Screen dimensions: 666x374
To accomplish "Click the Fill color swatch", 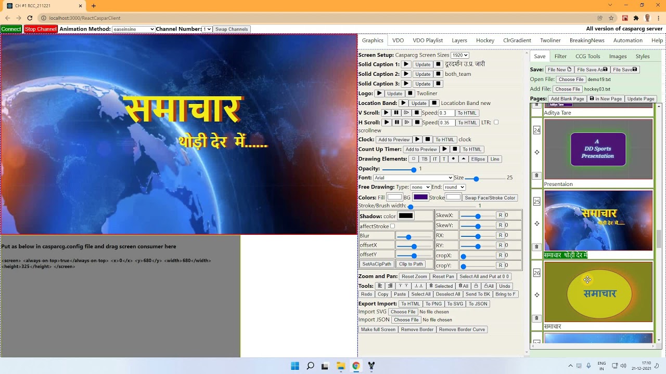I will point(394,197).
